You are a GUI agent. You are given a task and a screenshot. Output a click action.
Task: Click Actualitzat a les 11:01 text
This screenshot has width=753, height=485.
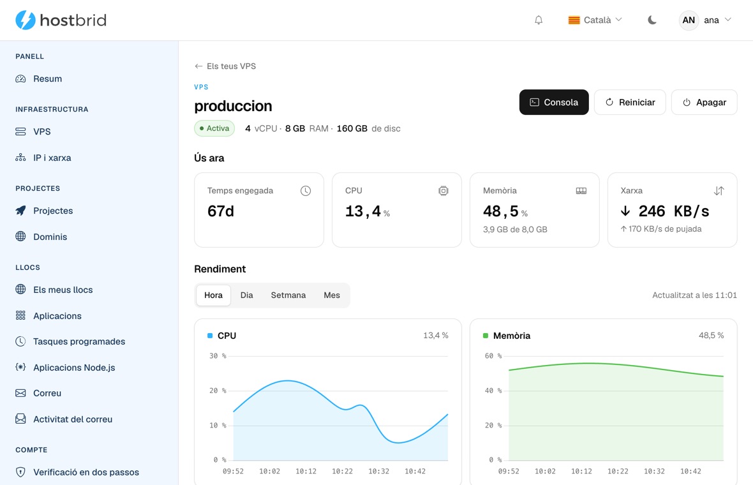coord(694,295)
